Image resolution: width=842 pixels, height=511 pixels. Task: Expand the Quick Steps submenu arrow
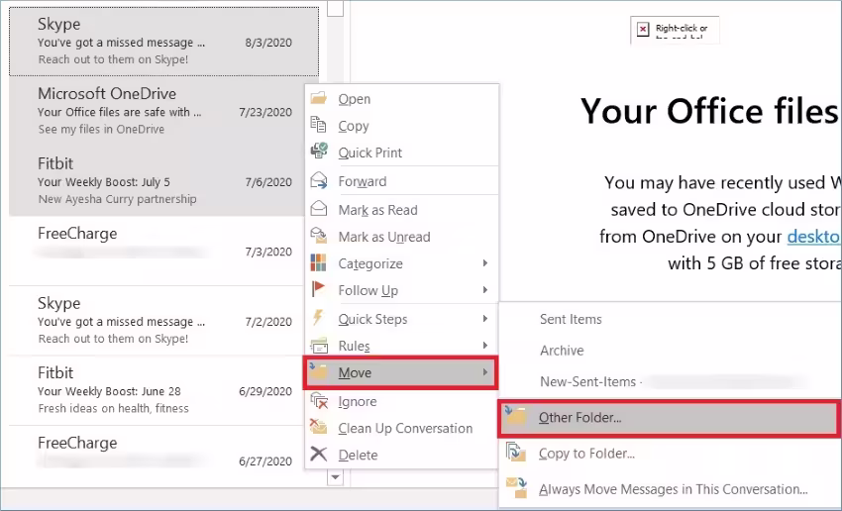[x=485, y=319]
